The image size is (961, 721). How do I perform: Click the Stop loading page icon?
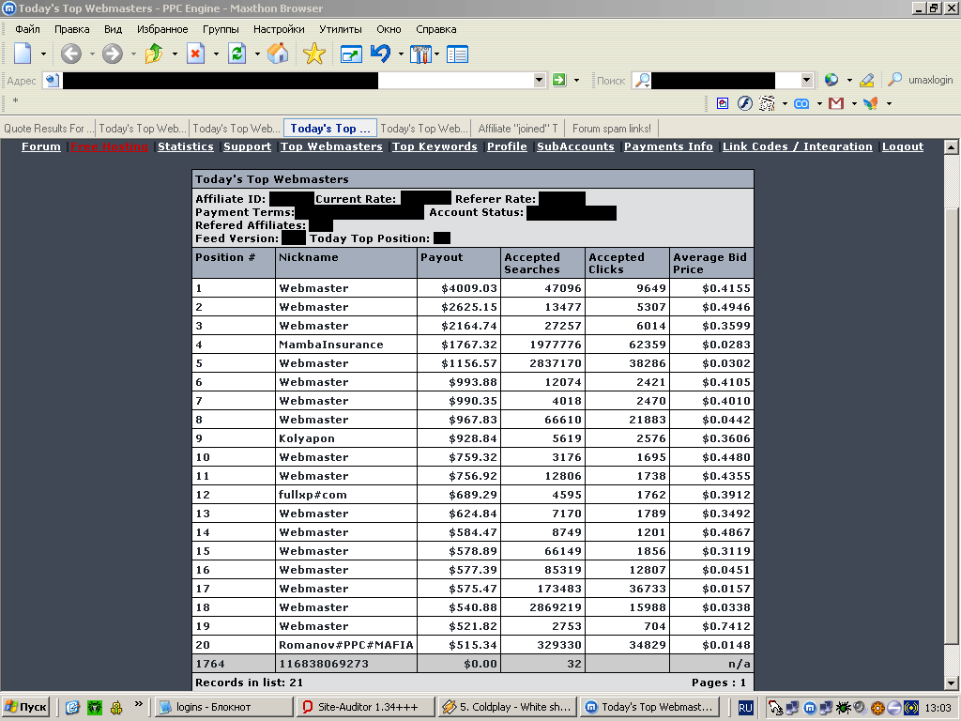(195, 54)
